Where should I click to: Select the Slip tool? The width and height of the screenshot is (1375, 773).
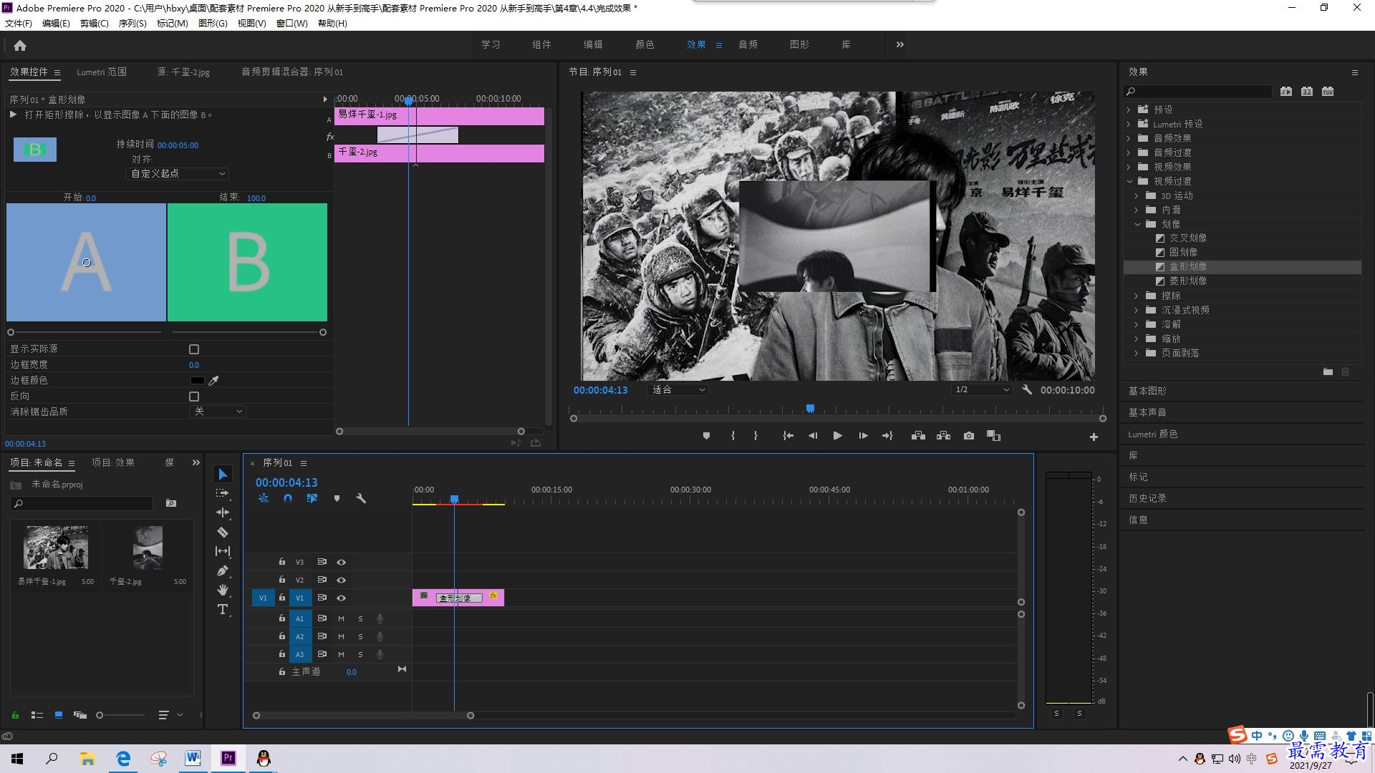(223, 551)
